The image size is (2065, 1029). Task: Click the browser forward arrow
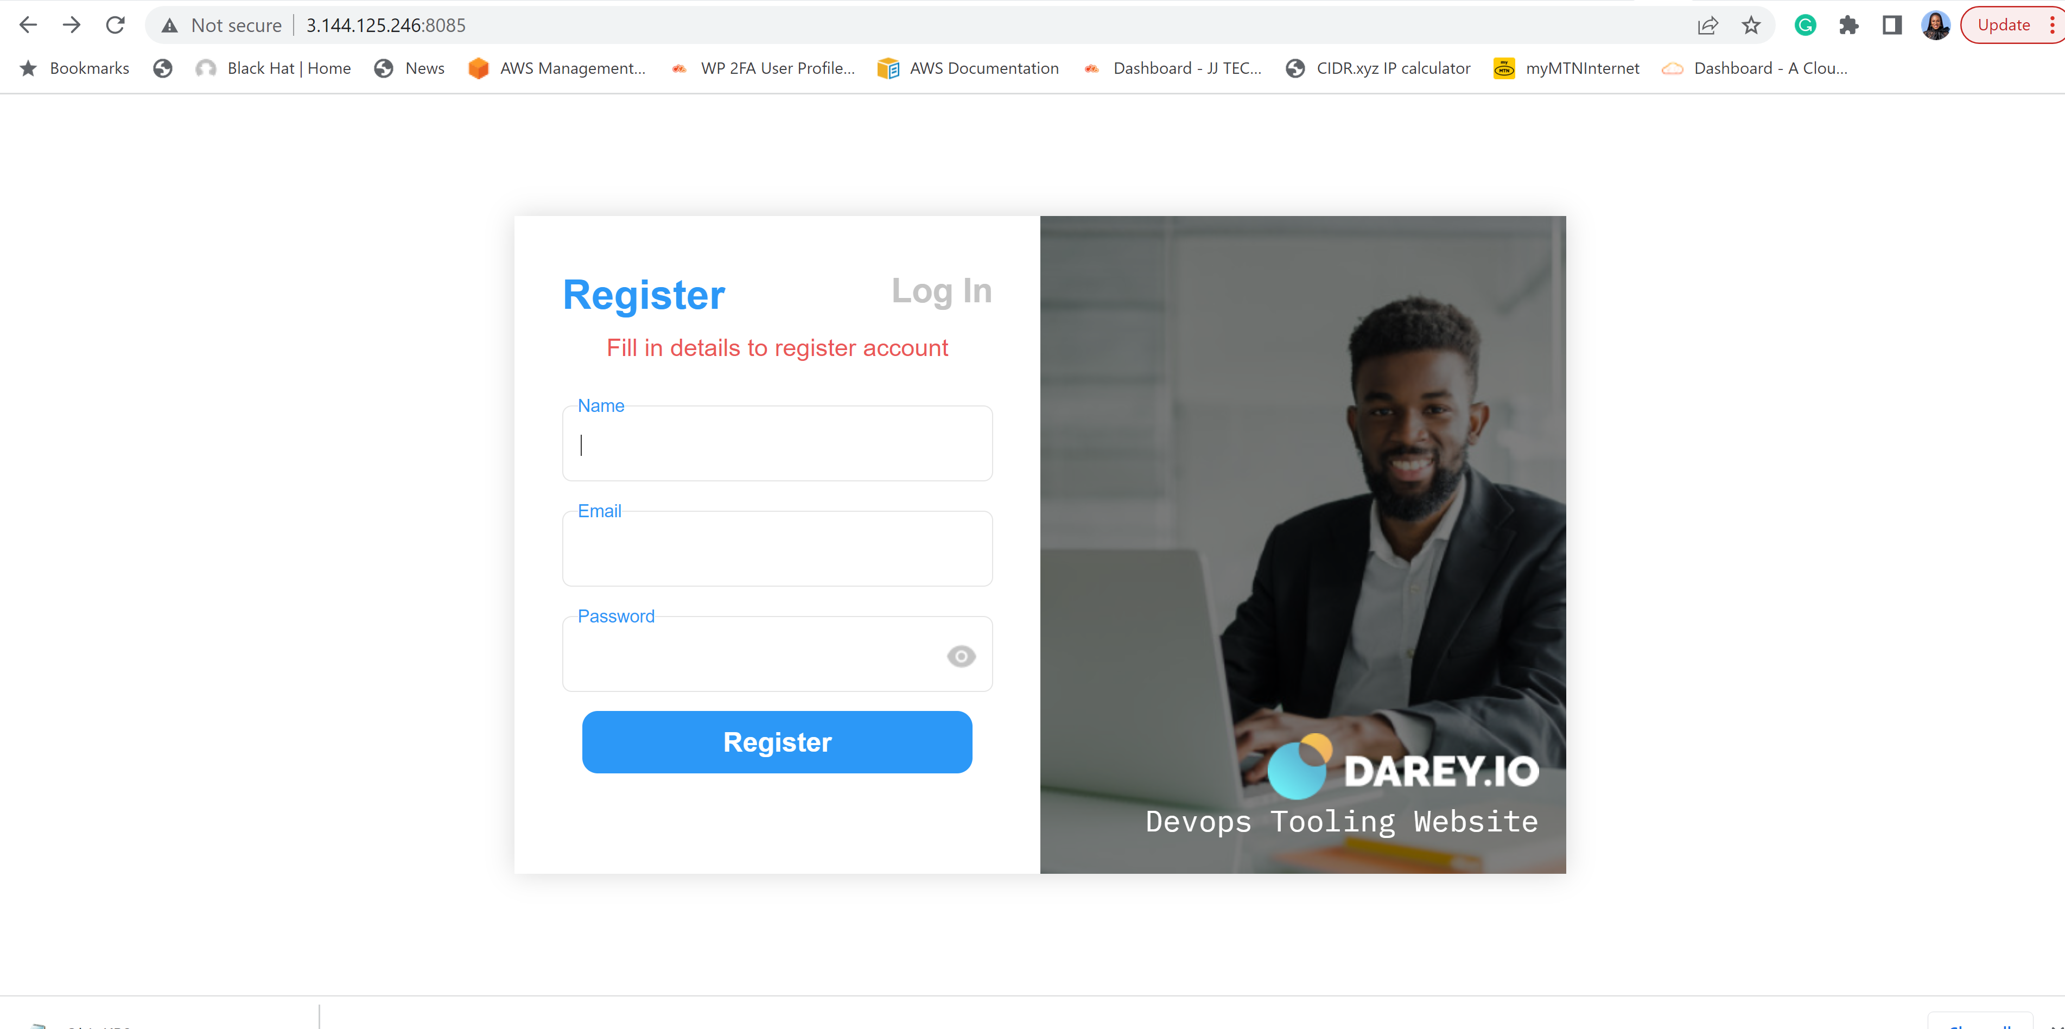point(71,25)
